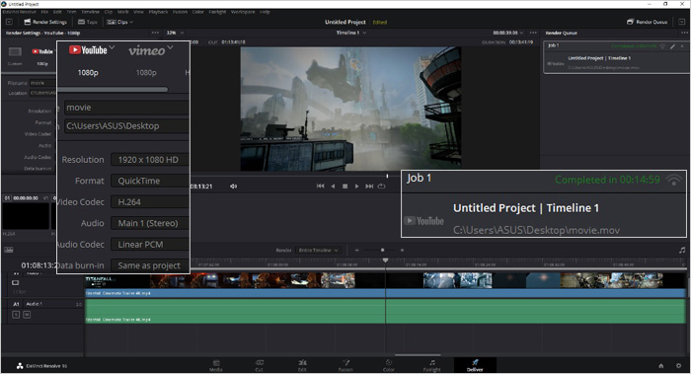The image size is (691, 374).
Task: Edit Job 1 with the pencil icon
Action: click(672, 45)
